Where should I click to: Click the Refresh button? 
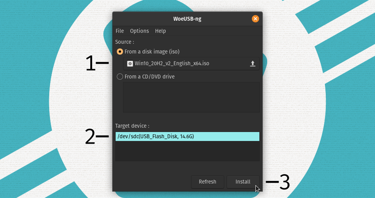207,182
